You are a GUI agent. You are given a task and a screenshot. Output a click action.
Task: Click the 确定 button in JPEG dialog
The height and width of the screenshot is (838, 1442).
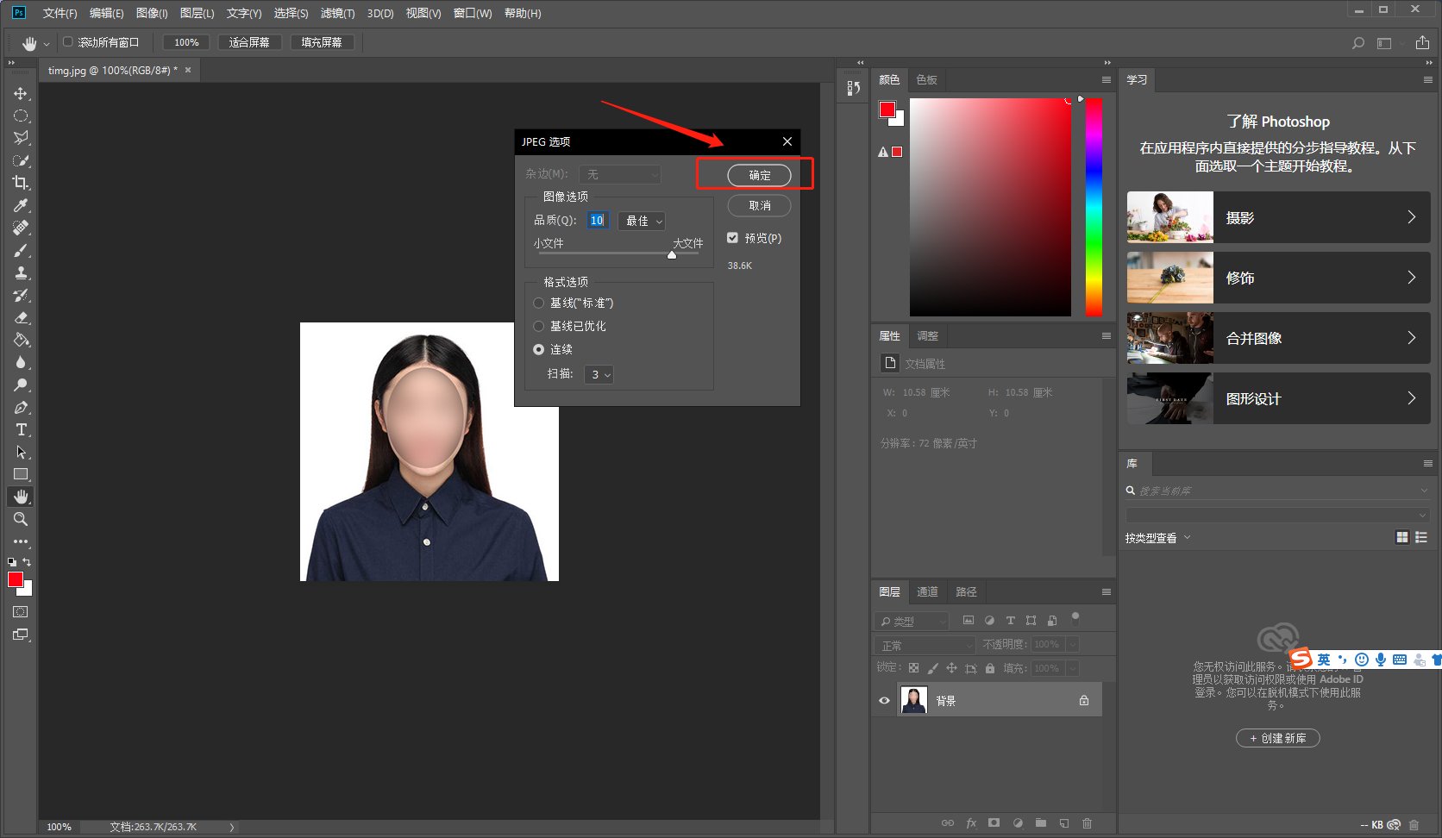point(759,175)
